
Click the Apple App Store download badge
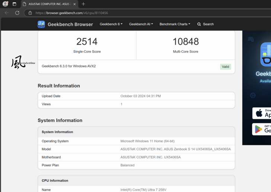[x=262, y=113]
